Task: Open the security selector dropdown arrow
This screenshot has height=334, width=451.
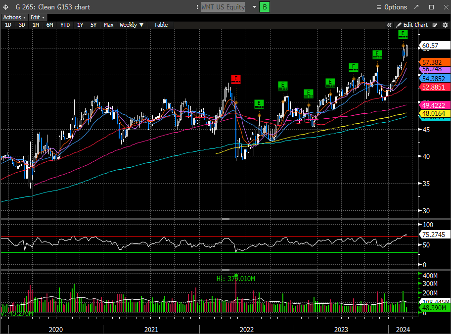Action: click(x=254, y=7)
